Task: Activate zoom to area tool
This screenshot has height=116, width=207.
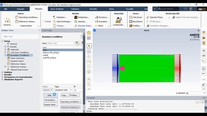Action: [89, 62]
